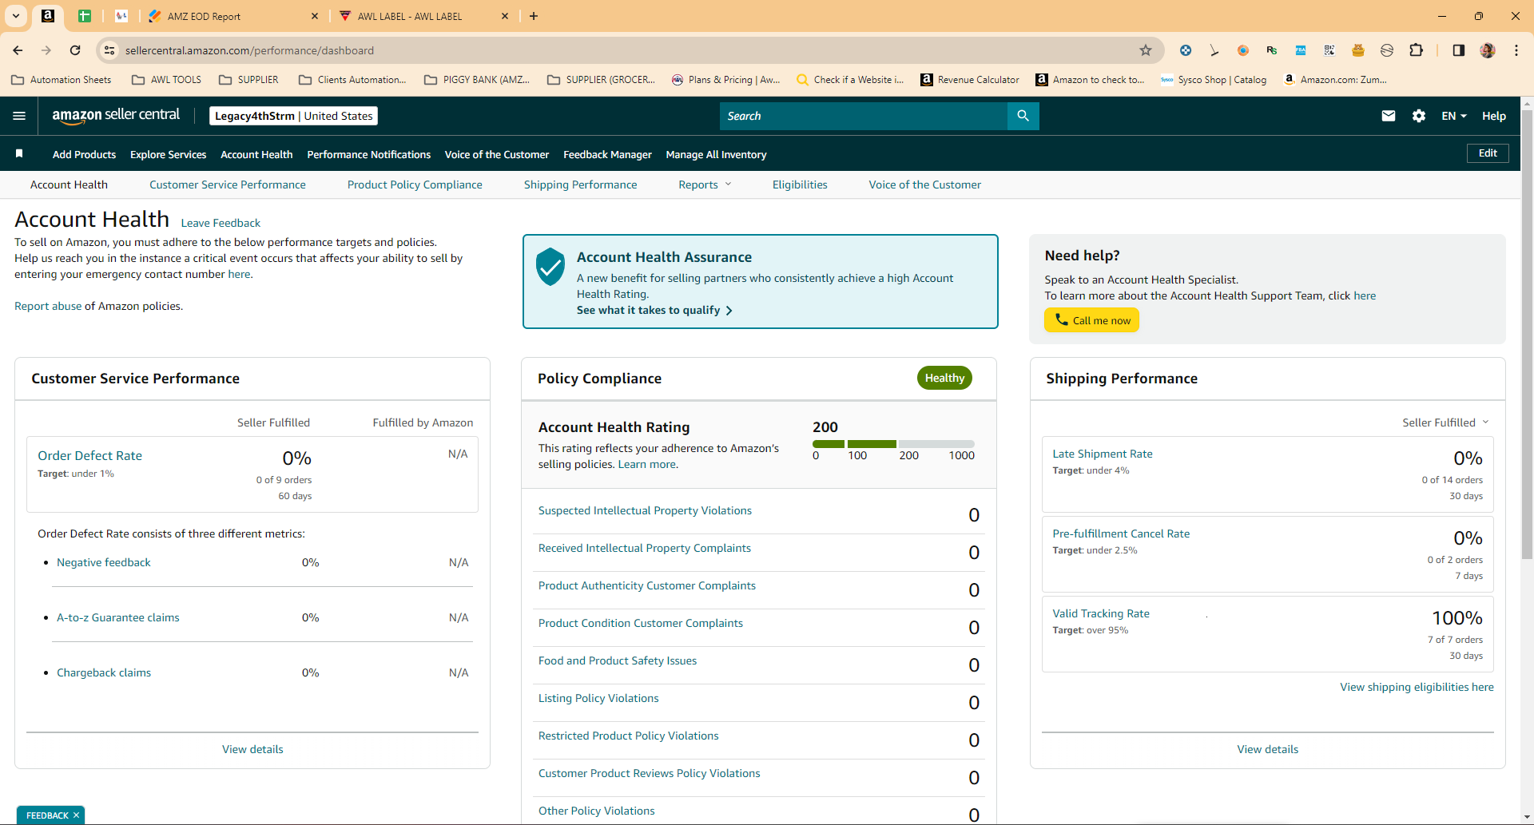
Task: Click the Leave Feedback link
Action: pyautogui.click(x=221, y=223)
